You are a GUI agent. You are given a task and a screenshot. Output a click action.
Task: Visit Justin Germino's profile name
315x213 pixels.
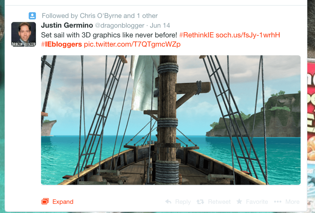pos(67,25)
